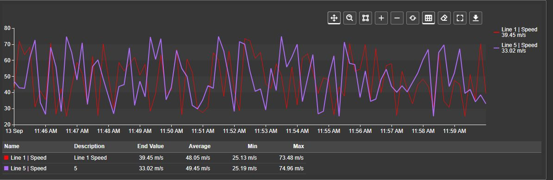
Task: Toggle the statistics table grid icon
Action: coord(429,18)
